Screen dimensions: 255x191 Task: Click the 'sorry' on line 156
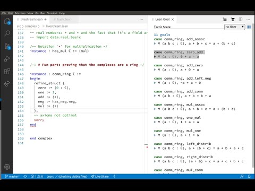point(39,120)
